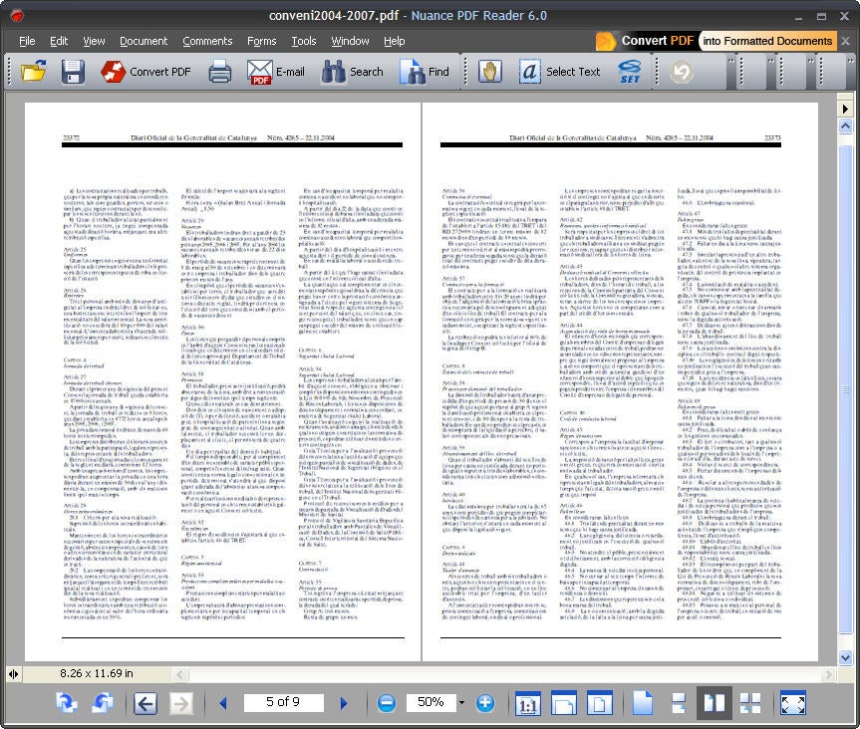Open the Convert PDF banner menu
The width and height of the screenshot is (860, 729).
click(x=644, y=42)
